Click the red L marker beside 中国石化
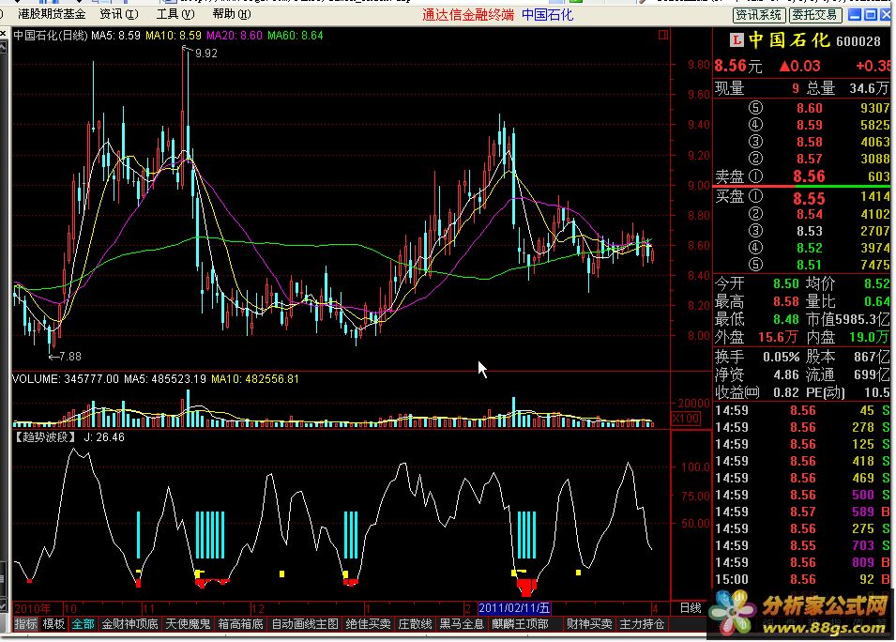Screen dimensions: 896x642 [737, 39]
